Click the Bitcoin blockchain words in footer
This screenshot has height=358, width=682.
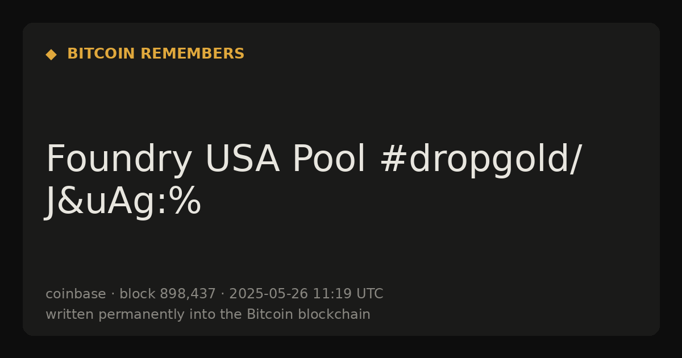click(x=309, y=314)
